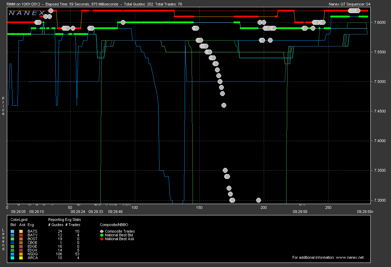Image resolution: width=391 pixels, height=267 pixels.
Task: Click the # Trades column header
Action: pyautogui.click(x=73, y=225)
